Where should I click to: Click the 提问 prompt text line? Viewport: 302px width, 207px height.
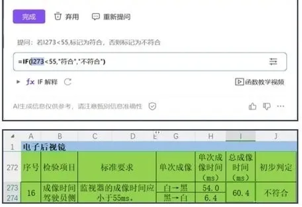click(89, 42)
